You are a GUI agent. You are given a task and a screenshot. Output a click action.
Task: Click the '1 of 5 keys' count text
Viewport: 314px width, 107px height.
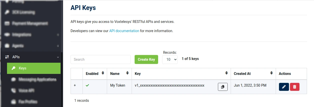190,59
